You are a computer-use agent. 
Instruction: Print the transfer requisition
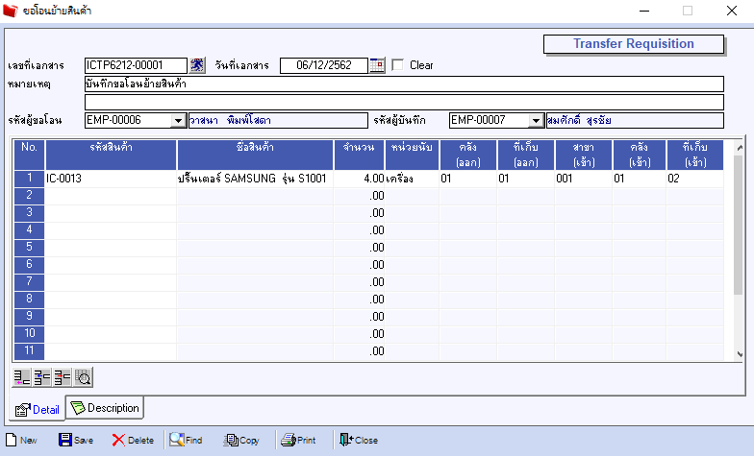[x=298, y=440]
